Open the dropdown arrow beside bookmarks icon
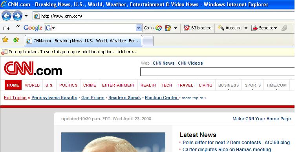300x152 pixels. coord(175,28)
